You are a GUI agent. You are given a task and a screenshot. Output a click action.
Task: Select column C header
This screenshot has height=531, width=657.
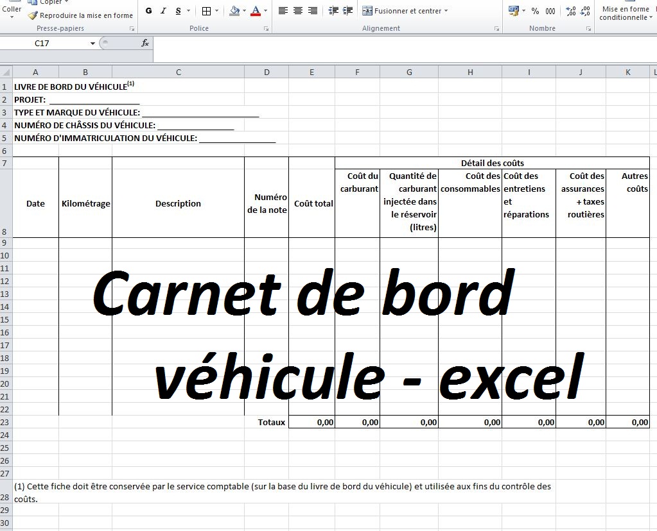tap(179, 72)
